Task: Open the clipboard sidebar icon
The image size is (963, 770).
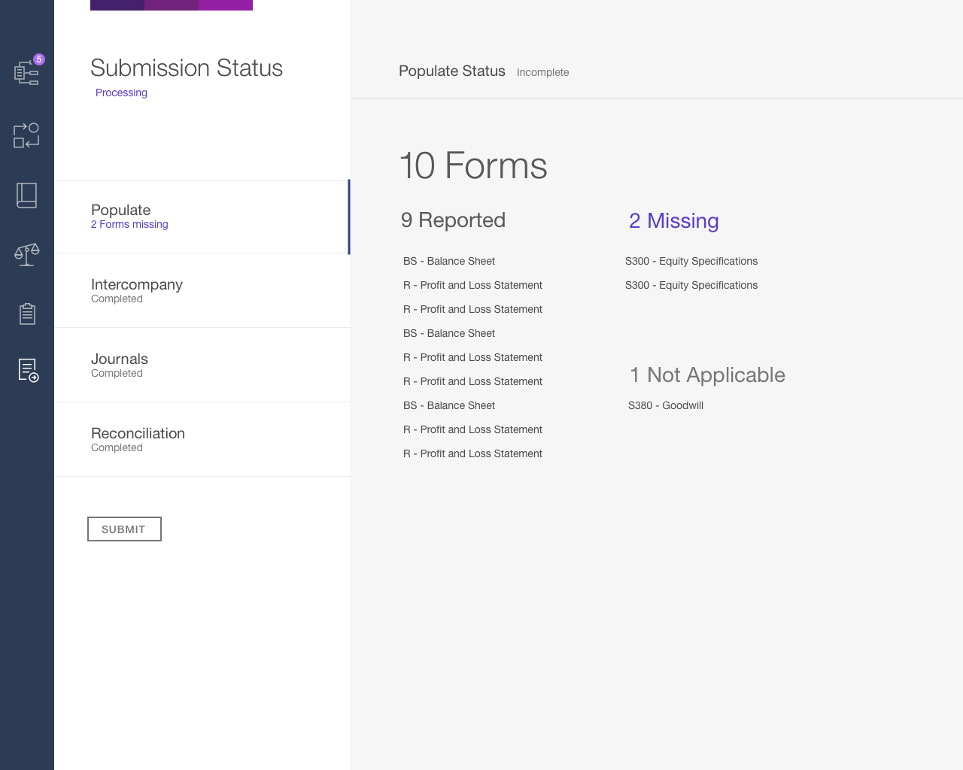Action: pos(27,314)
